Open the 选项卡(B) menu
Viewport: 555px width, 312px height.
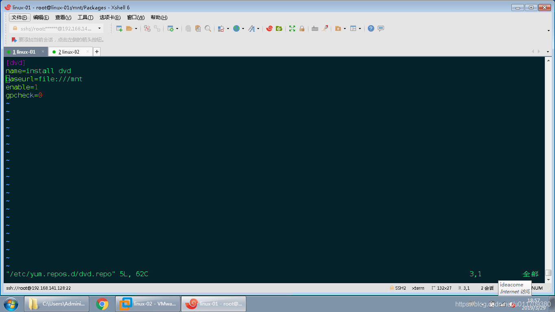pyautogui.click(x=110, y=17)
